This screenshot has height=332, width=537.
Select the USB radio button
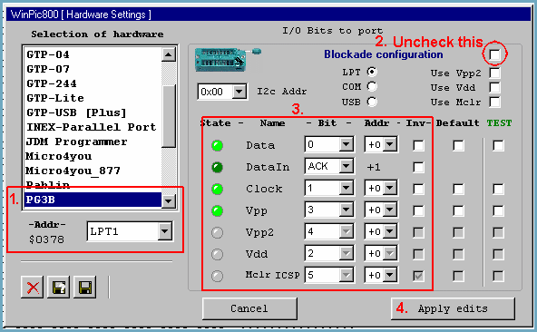(372, 102)
